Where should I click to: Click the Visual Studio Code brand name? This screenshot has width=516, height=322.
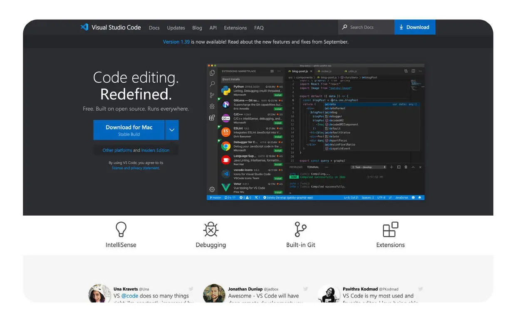tap(116, 27)
